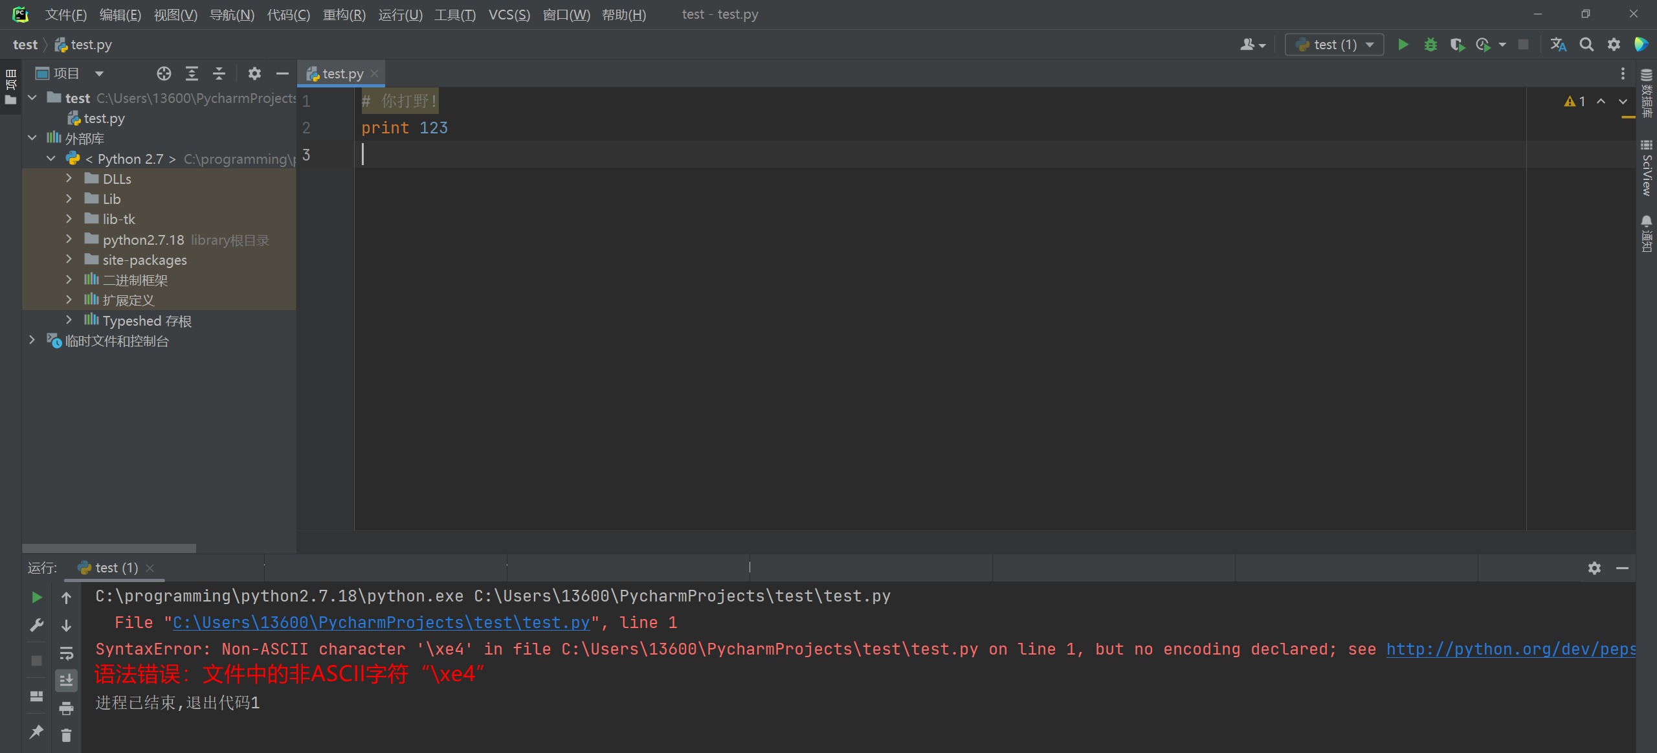Close the test.py editor tab
This screenshot has width=1657, height=753.
tap(375, 74)
